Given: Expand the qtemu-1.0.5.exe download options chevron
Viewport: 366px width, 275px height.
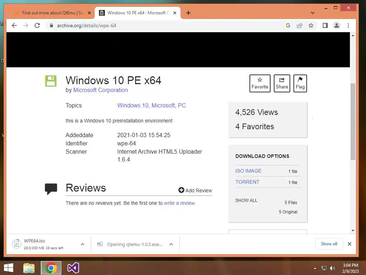Looking at the screenshot, I should 171,244.
